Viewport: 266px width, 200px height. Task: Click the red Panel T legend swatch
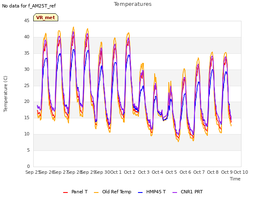click(x=65, y=192)
